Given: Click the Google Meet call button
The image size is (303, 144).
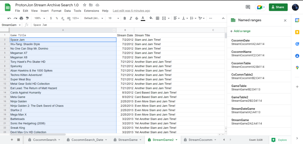Looking at the screenshot, I should [x=260, y=7].
